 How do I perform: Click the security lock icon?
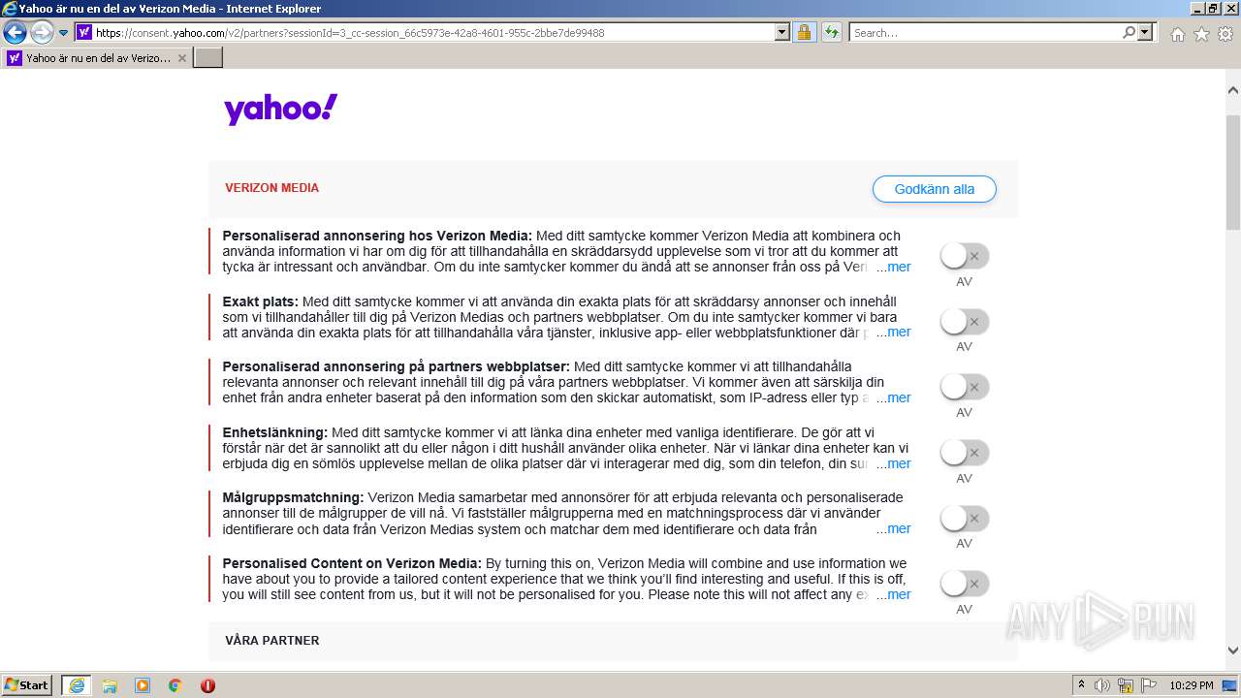[804, 32]
